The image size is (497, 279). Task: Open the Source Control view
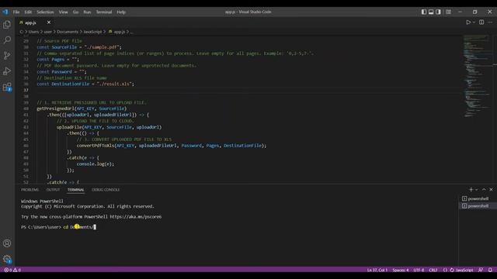7,56
